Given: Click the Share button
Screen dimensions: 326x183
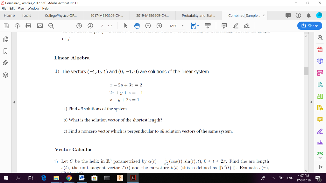Looking at the screenshot, I should click(309, 26).
